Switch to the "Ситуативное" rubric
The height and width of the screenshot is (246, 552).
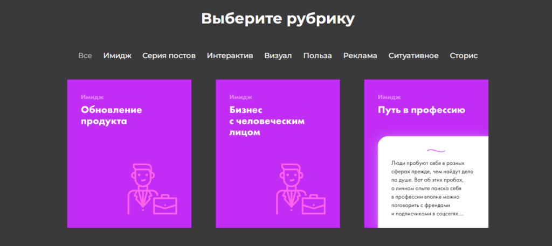pos(413,55)
